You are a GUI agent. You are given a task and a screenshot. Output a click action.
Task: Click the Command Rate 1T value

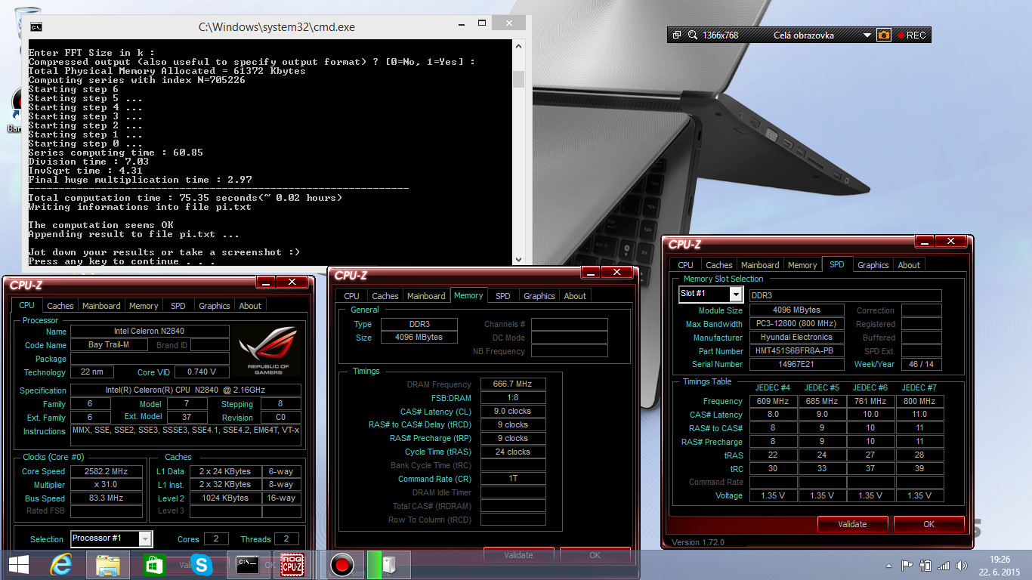pyautogui.click(x=513, y=479)
